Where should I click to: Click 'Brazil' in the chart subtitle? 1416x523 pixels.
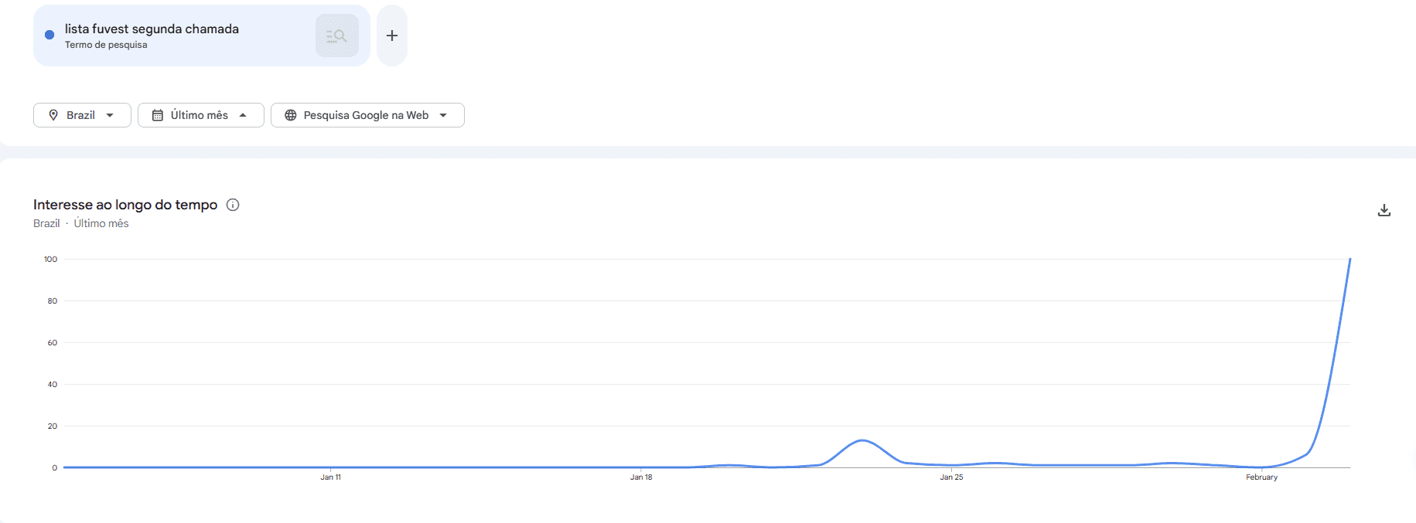tap(46, 223)
